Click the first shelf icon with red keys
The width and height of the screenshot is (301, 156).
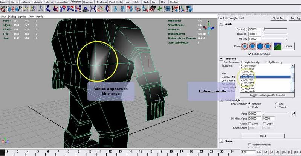click(3, 9)
